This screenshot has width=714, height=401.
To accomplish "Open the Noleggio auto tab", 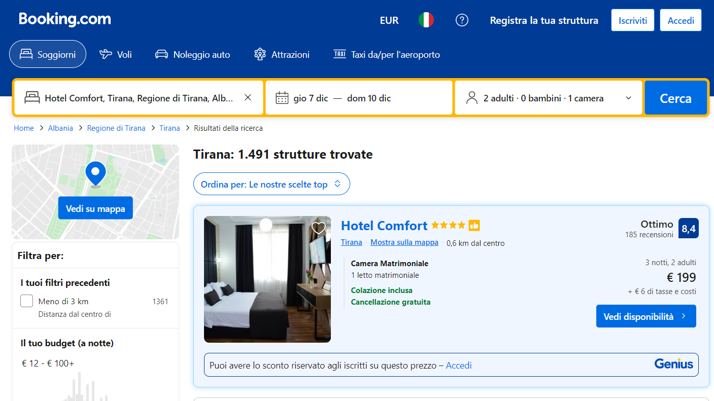I will click(193, 54).
